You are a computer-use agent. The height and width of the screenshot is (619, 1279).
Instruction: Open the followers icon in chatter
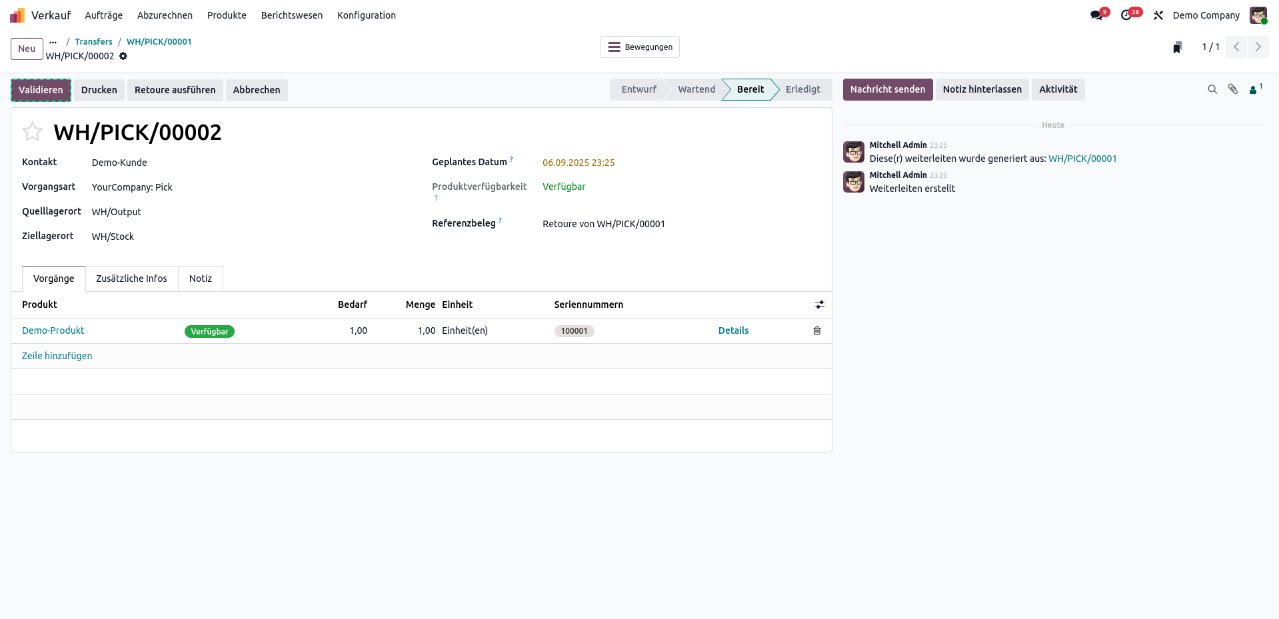pos(1254,90)
